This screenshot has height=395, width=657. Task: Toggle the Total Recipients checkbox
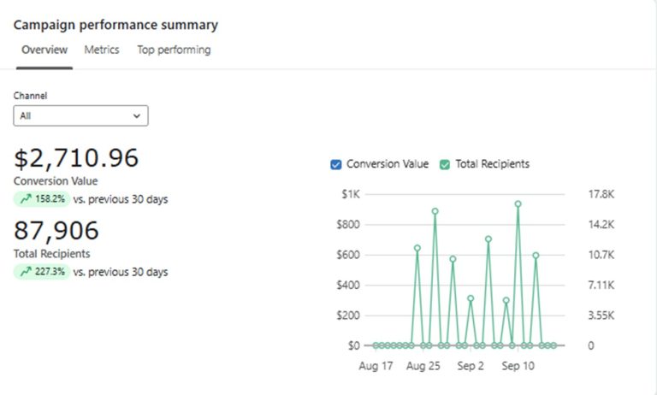tap(445, 164)
